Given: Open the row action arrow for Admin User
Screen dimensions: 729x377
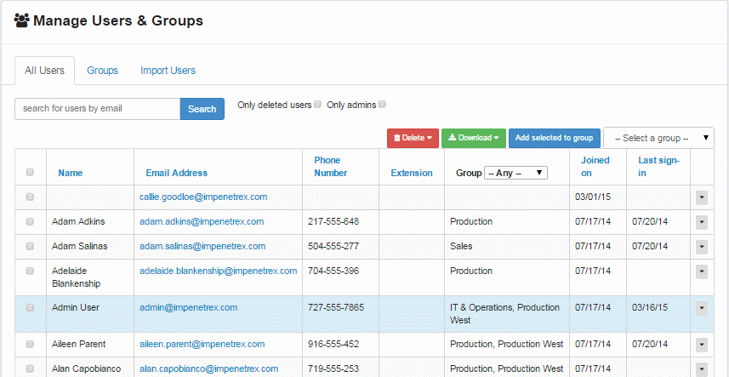Looking at the screenshot, I should click(x=702, y=308).
